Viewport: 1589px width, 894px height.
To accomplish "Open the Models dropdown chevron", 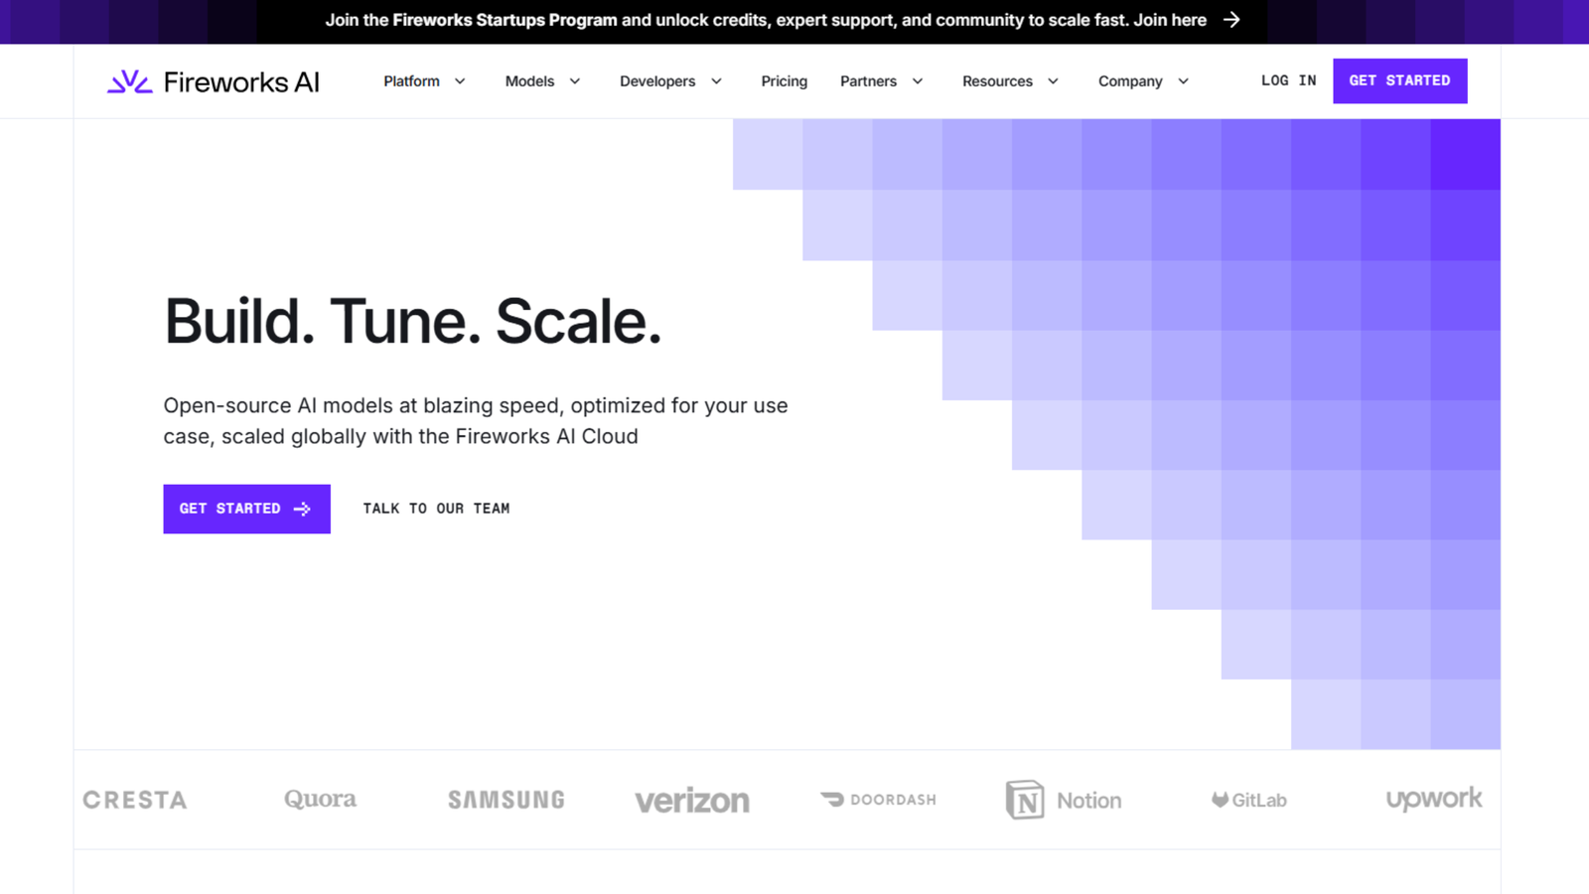I will pyautogui.click(x=574, y=81).
